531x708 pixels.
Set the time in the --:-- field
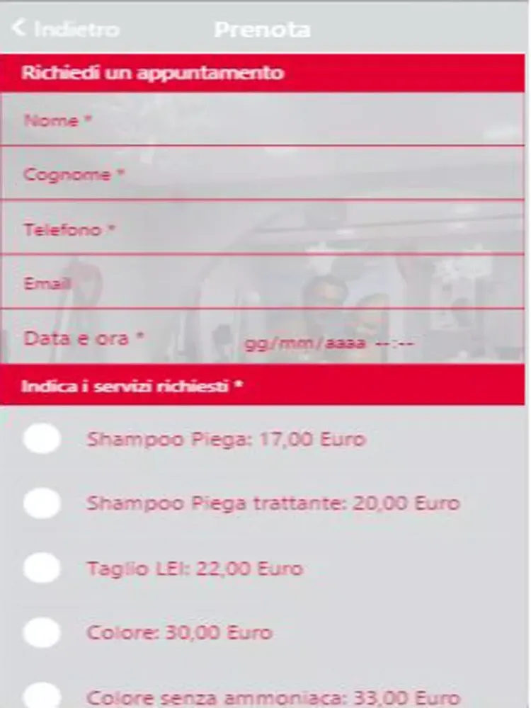[x=394, y=344]
